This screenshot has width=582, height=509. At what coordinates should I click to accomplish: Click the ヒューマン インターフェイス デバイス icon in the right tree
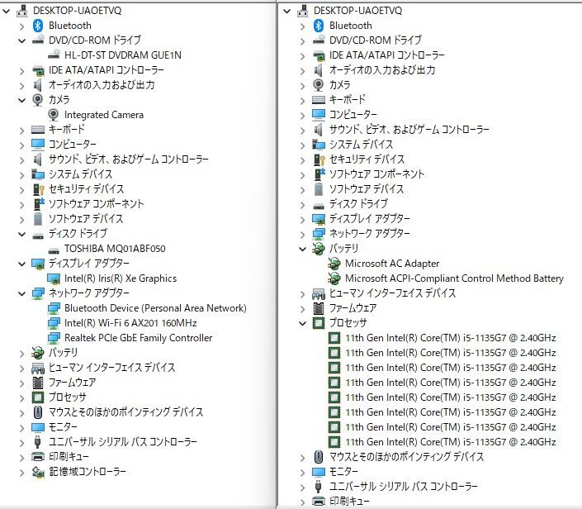tap(319, 294)
